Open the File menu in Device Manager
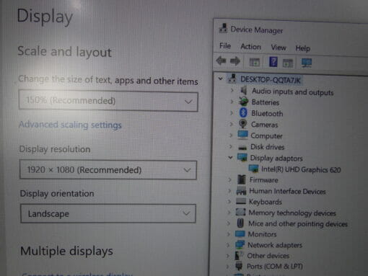 pyautogui.click(x=225, y=45)
